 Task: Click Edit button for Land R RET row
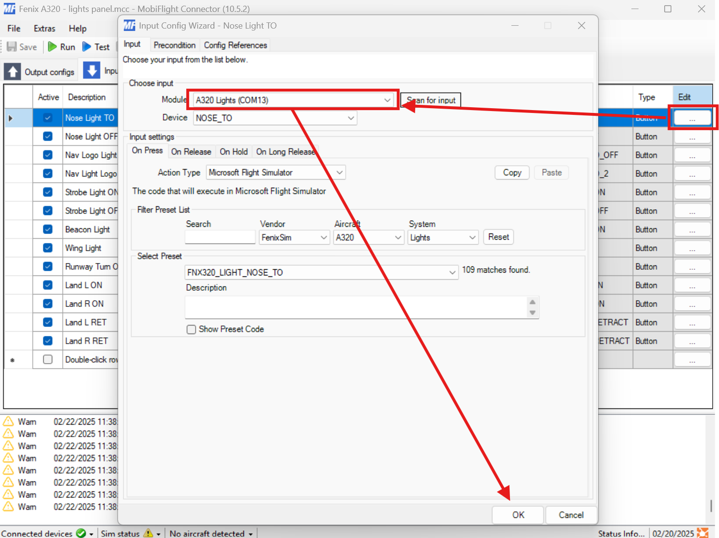click(x=692, y=341)
